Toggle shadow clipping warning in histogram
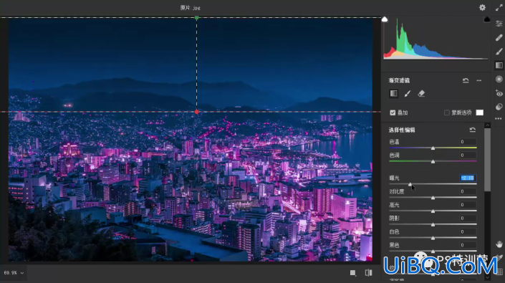 385,19
